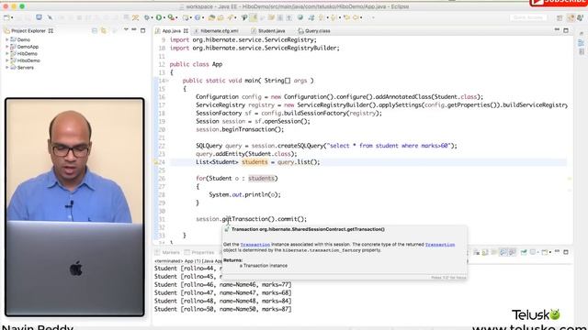Switch to the Query.class tab
This screenshot has height=330, width=588.
tap(317, 30)
